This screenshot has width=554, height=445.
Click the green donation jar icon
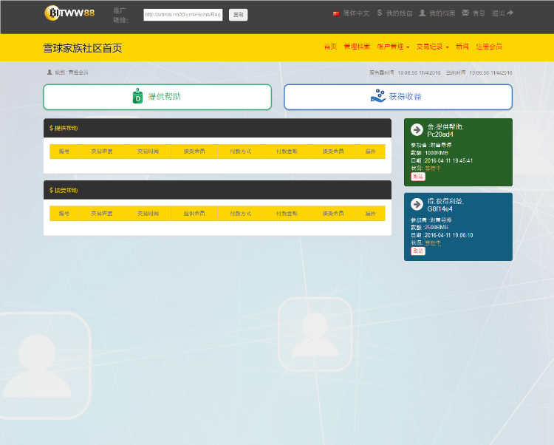click(x=138, y=96)
